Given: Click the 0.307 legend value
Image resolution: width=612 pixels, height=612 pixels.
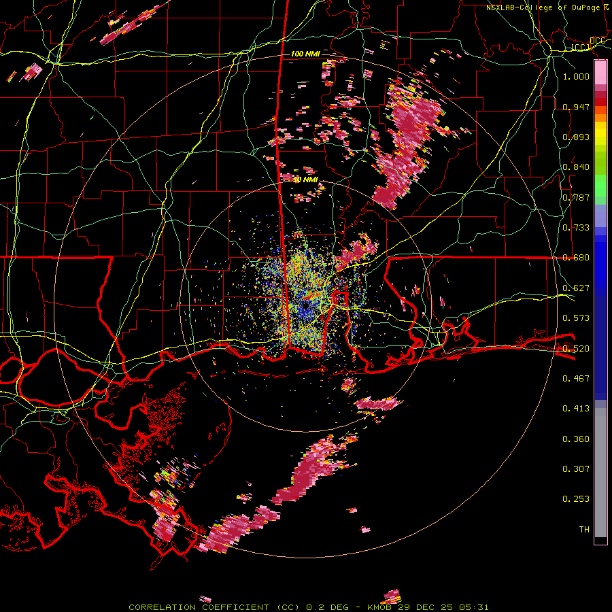Looking at the screenshot, I should tap(576, 469).
